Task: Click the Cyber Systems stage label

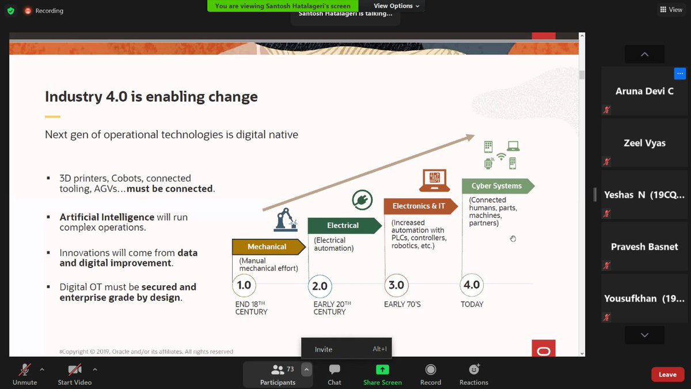Action: point(497,186)
